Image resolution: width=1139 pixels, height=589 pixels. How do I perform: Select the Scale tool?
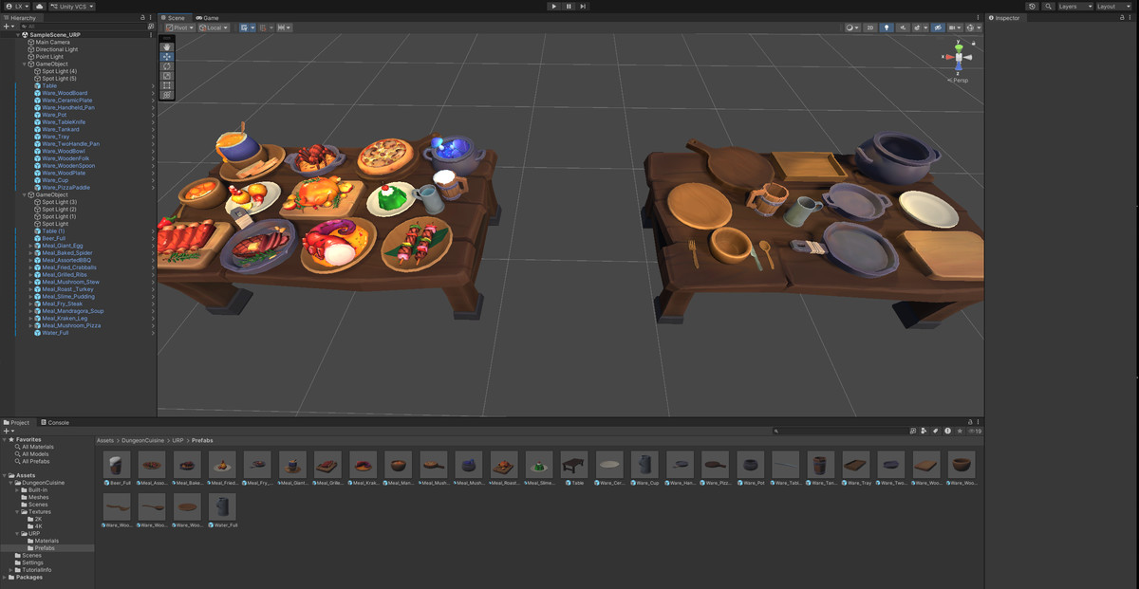167,77
